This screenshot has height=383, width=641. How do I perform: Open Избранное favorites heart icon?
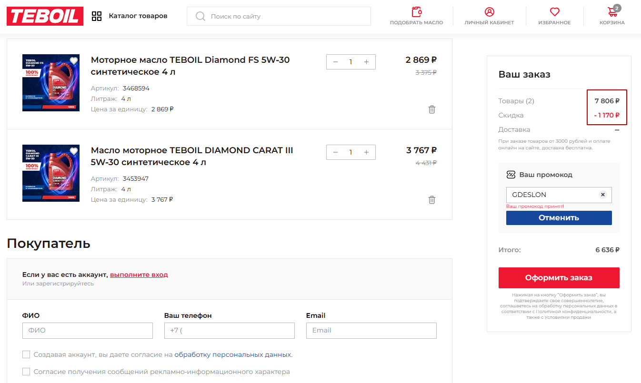tap(554, 12)
